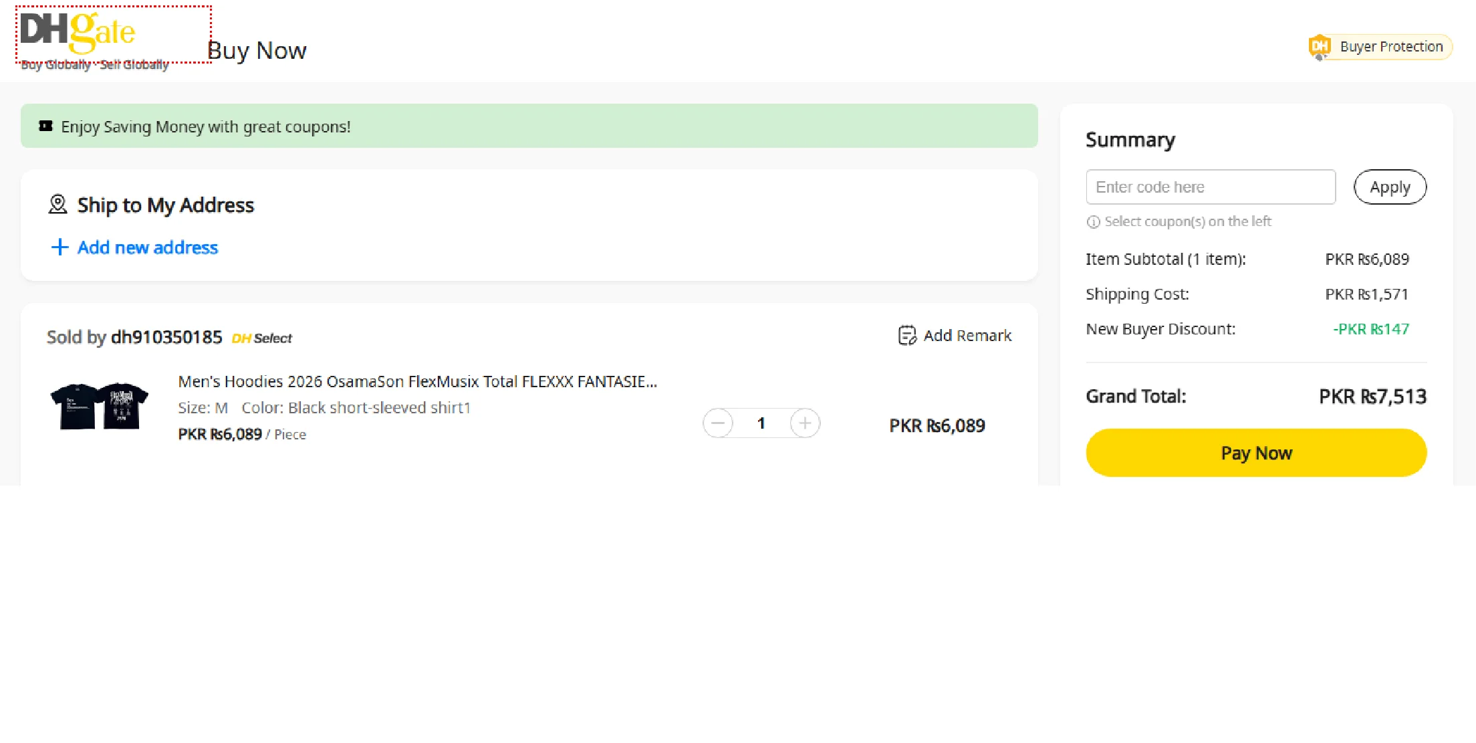Click the PKR Rs6,089 / Piece unit price
The image size is (1476, 743).
point(242,435)
